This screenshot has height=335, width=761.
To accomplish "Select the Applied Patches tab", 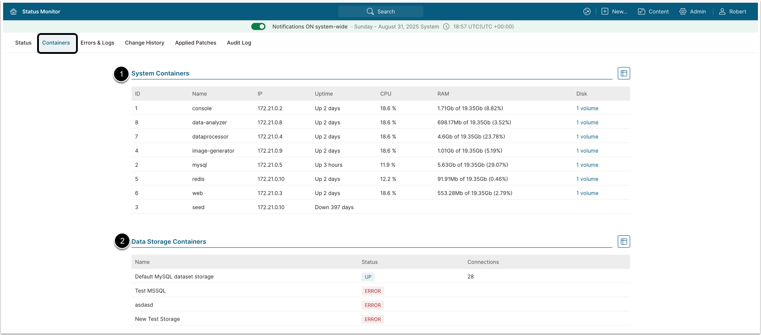I will (195, 43).
